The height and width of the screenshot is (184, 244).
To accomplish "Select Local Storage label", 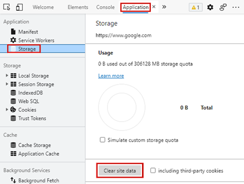I will click(x=34, y=76).
